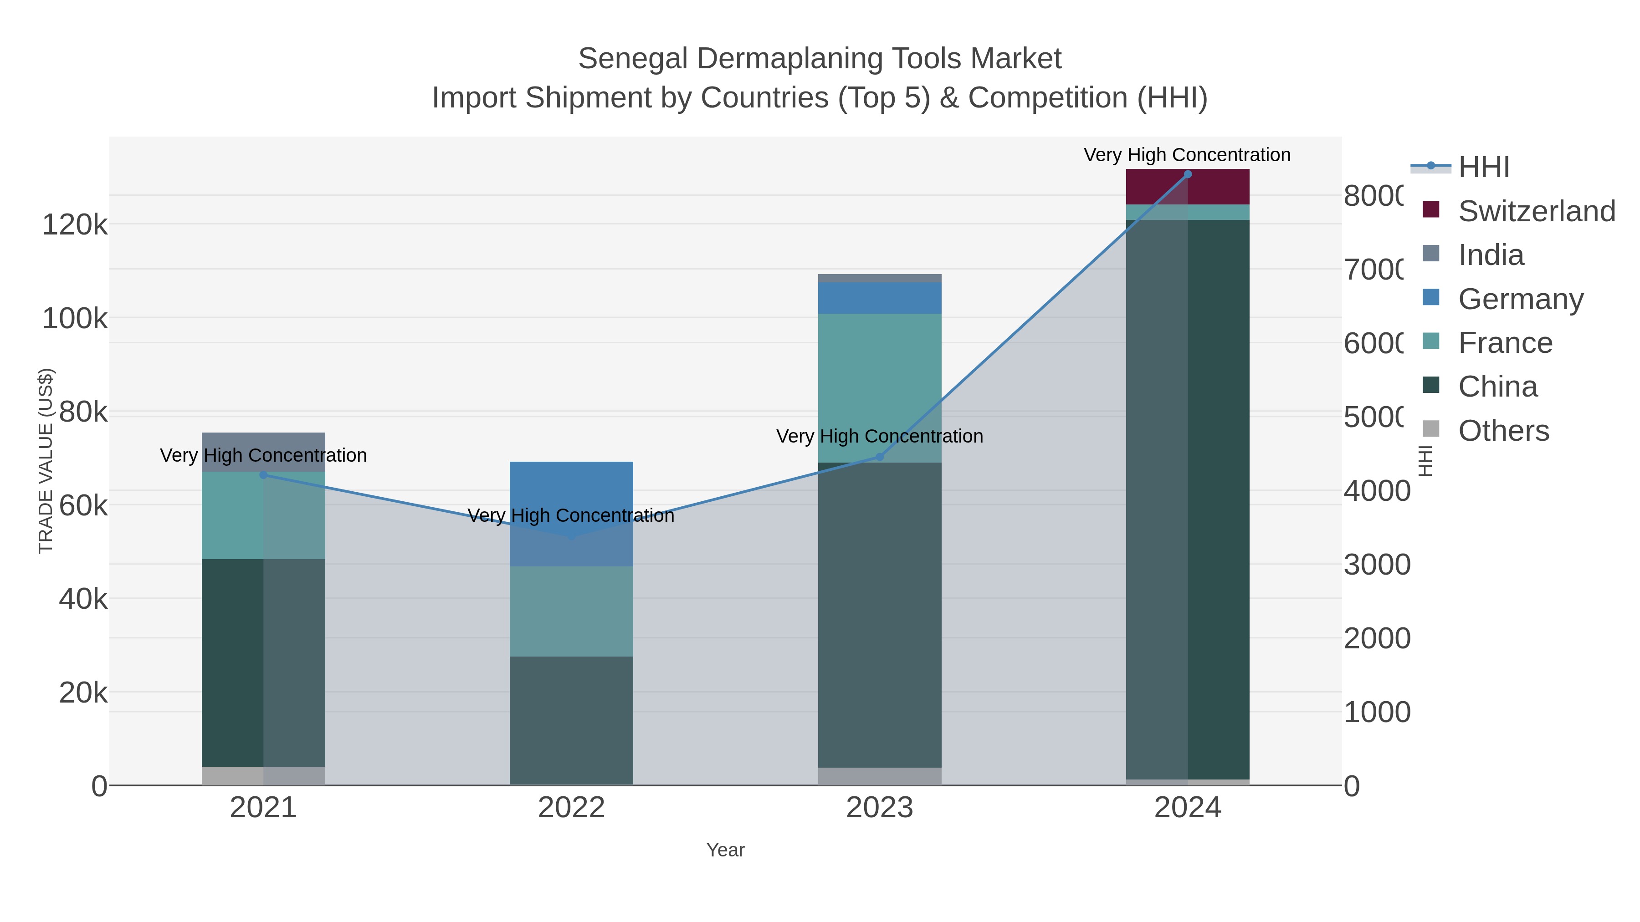Click the 2021 Very High Concentration annotation

click(264, 455)
